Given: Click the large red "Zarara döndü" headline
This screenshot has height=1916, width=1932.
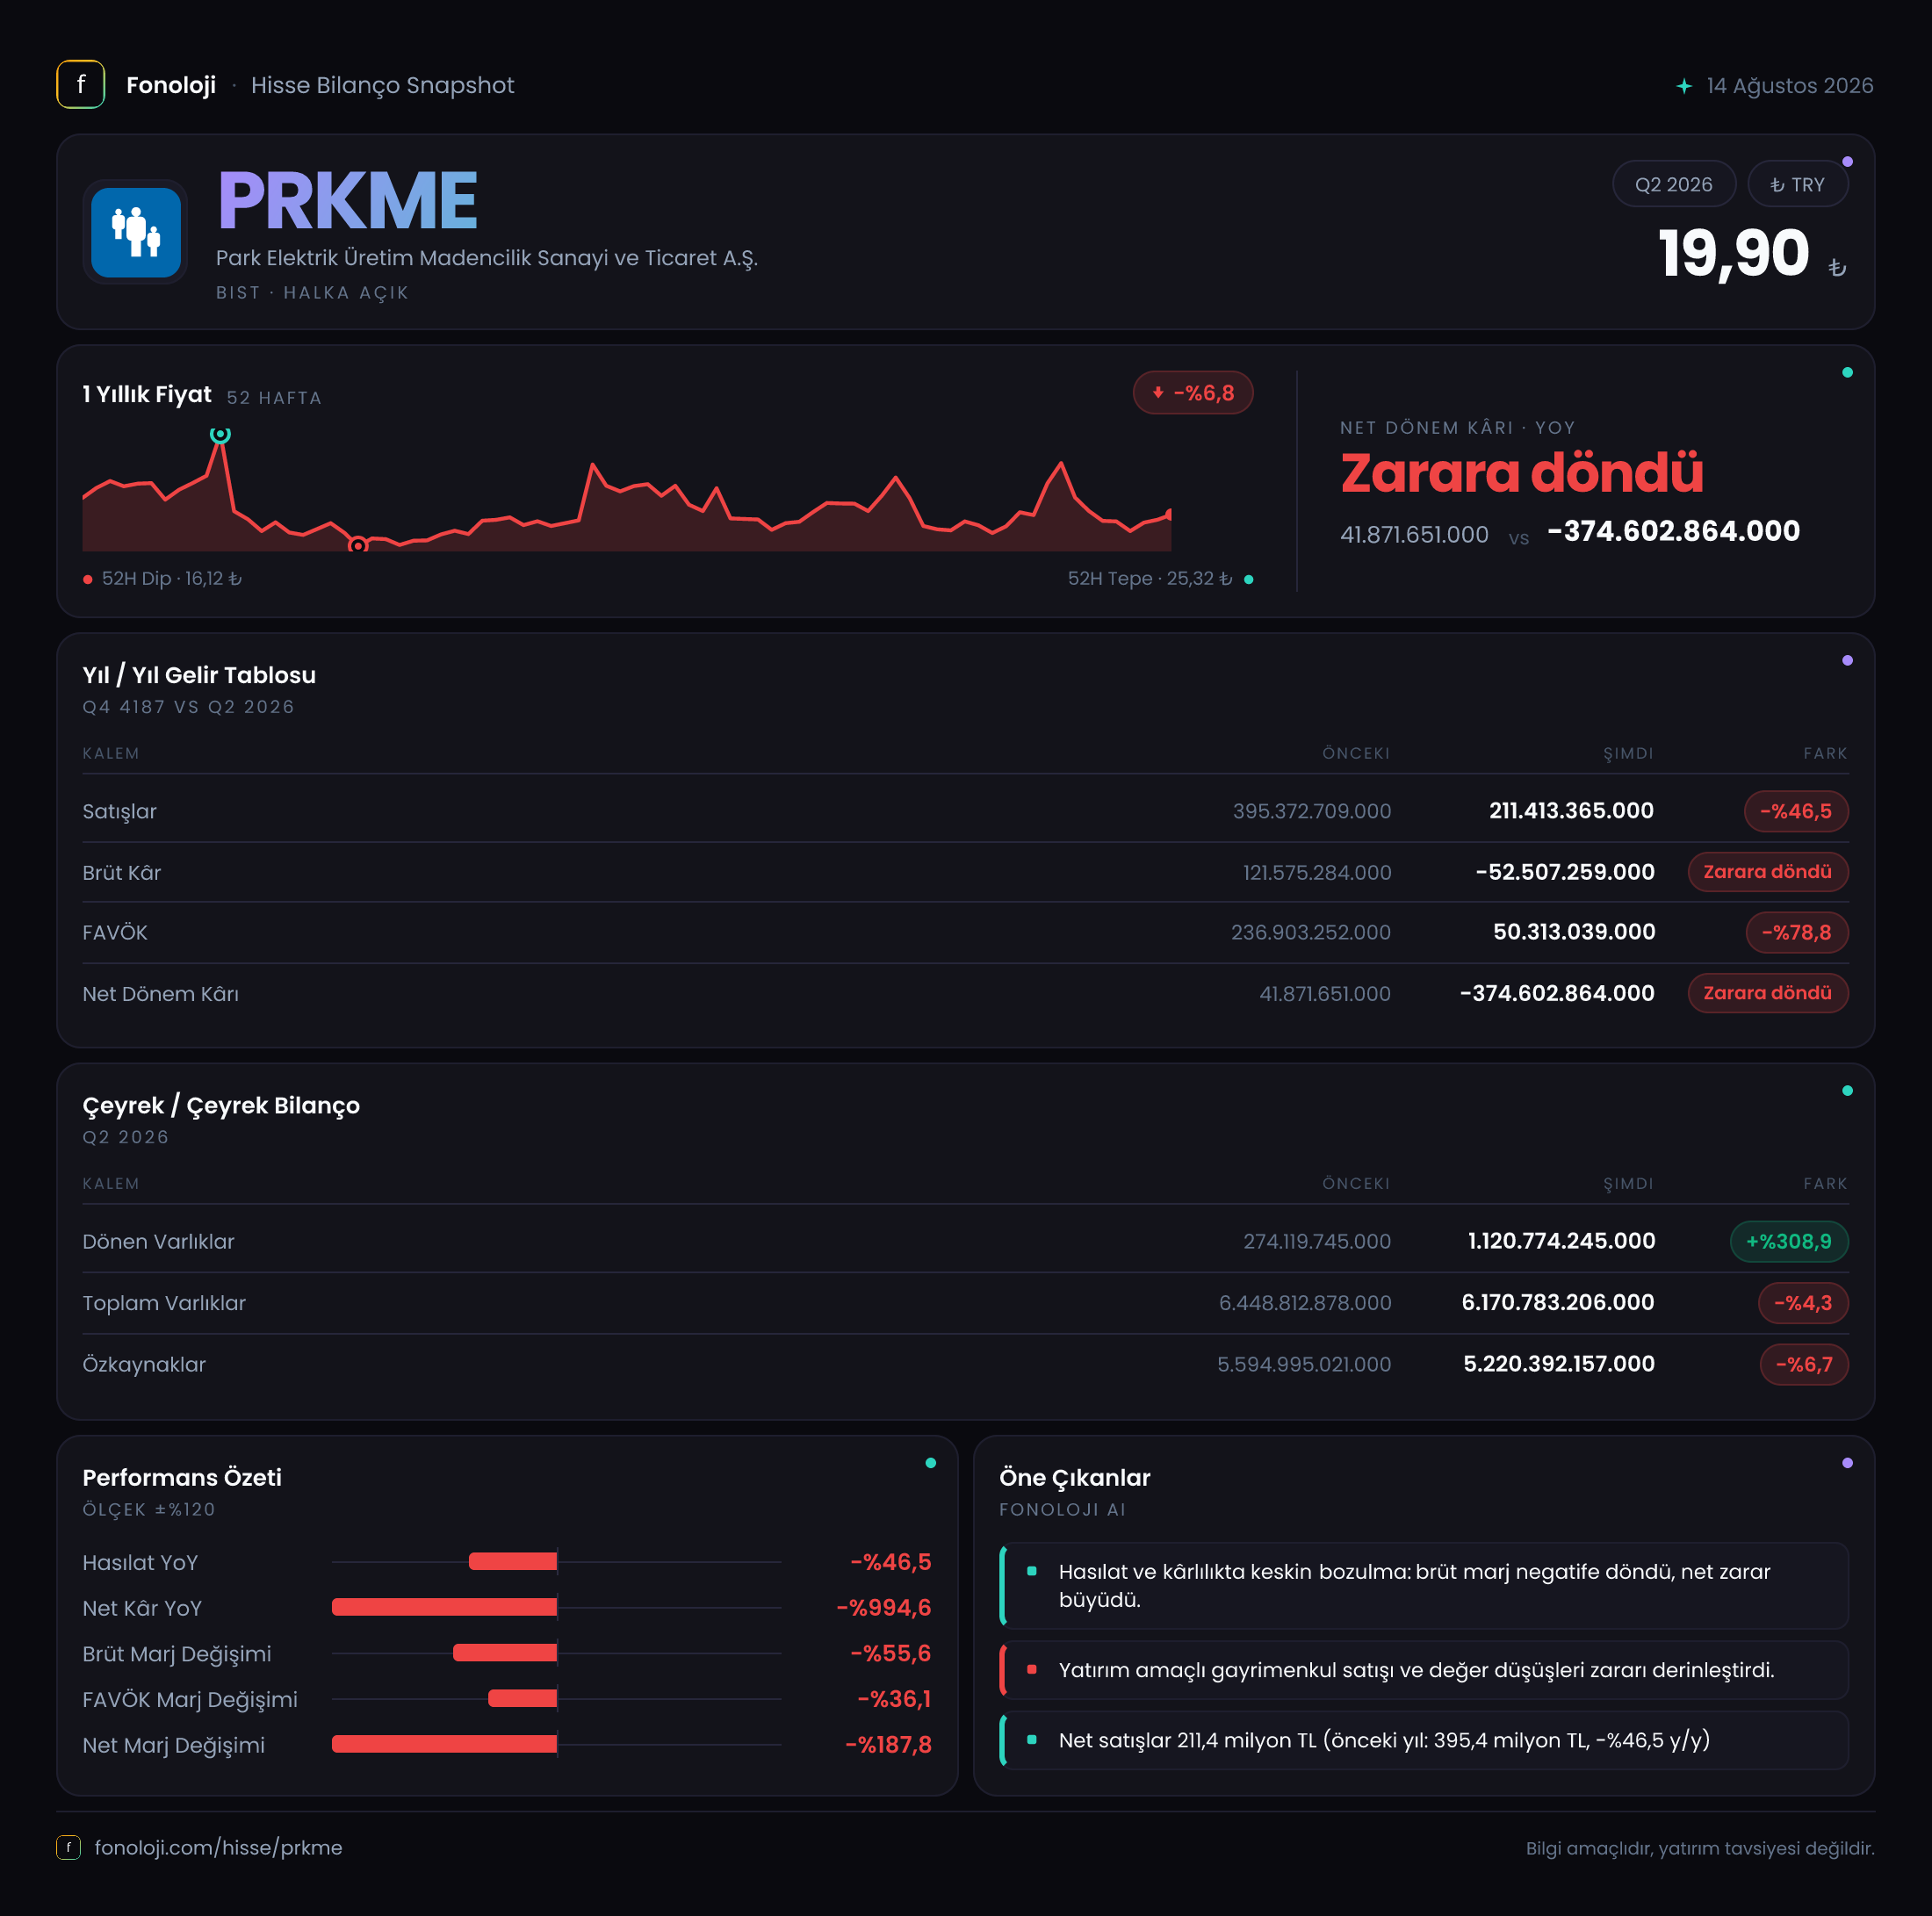Looking at the screenshot, I should (1521, 472).
